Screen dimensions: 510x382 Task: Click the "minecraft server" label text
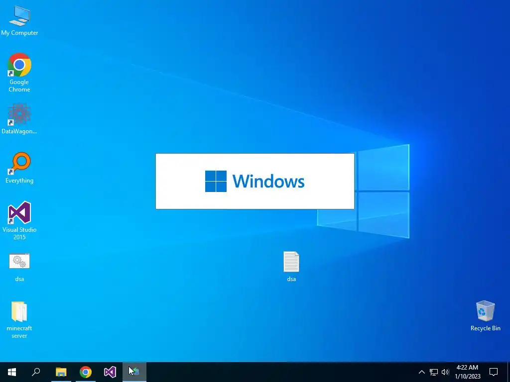[19, 332]
